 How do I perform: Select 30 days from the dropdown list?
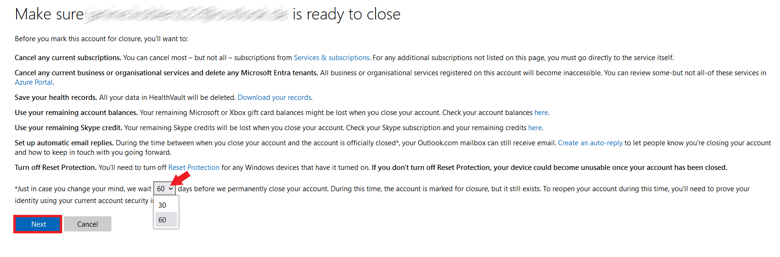tap(163, 205)
